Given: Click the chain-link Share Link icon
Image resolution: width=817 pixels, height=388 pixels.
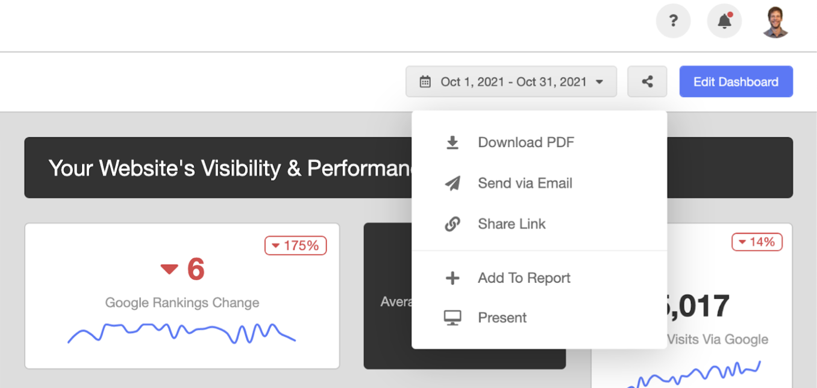Looking at the screenshot, I should coord(452,224).
